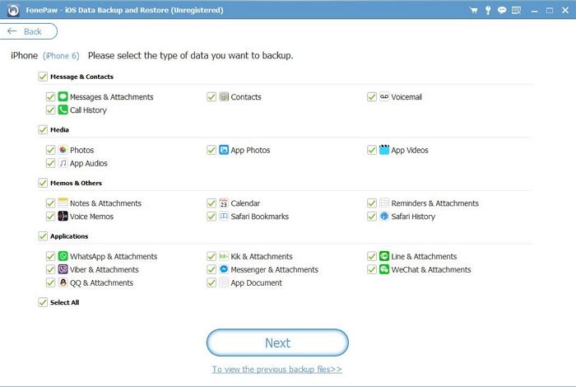
Task: Disable the Notes & Attachments checkbox
Action: 50,203
